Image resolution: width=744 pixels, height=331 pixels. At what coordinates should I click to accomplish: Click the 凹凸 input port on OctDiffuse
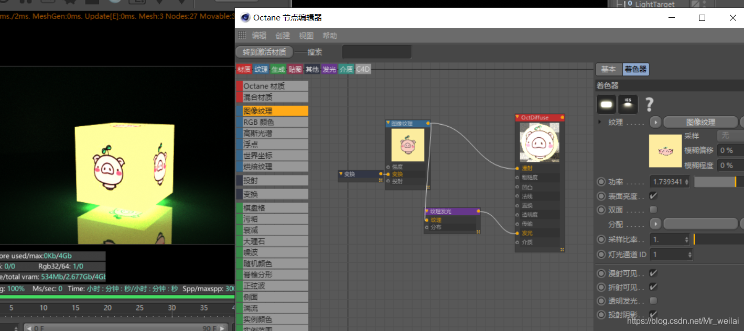click(x=517, y=187)
